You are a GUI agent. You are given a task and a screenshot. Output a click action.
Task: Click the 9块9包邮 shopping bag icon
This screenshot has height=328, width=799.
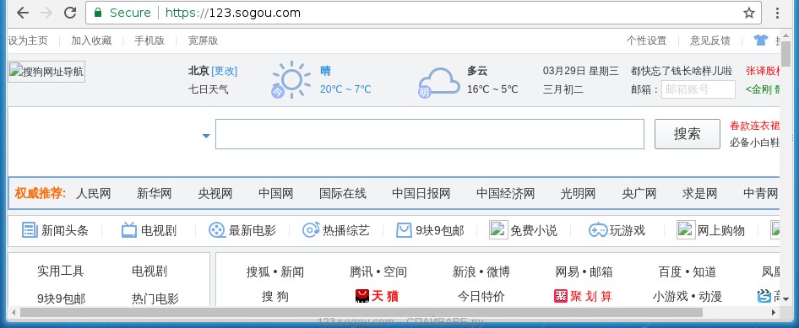point(404,230)
